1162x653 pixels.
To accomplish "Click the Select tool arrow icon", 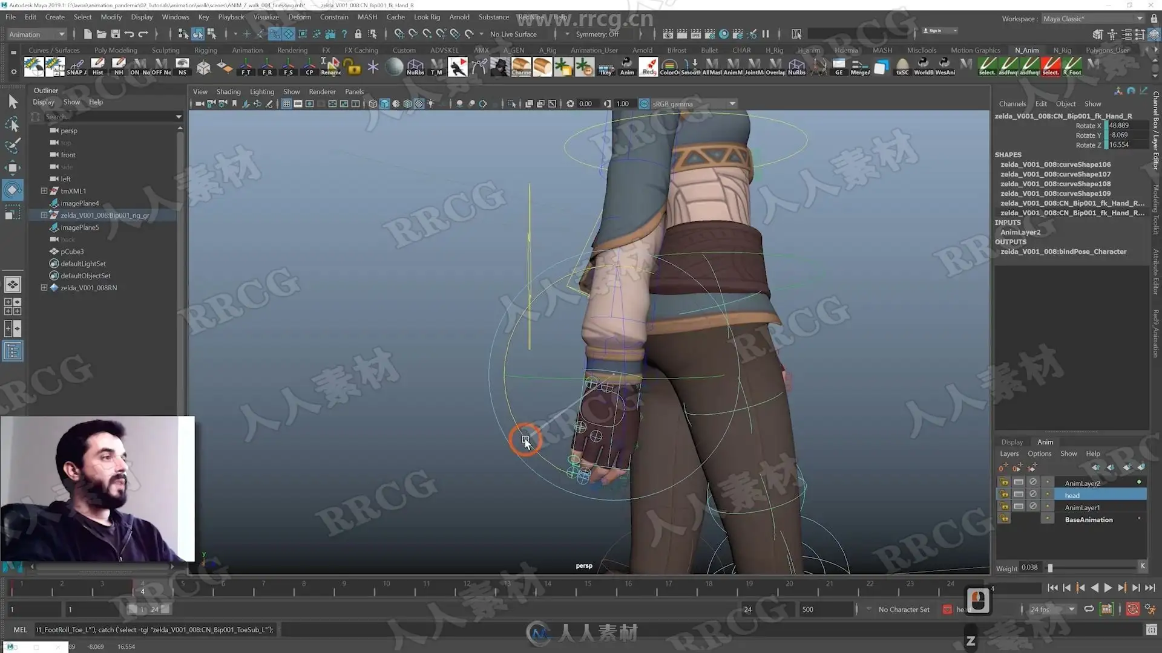I will [x=13, y=102].
